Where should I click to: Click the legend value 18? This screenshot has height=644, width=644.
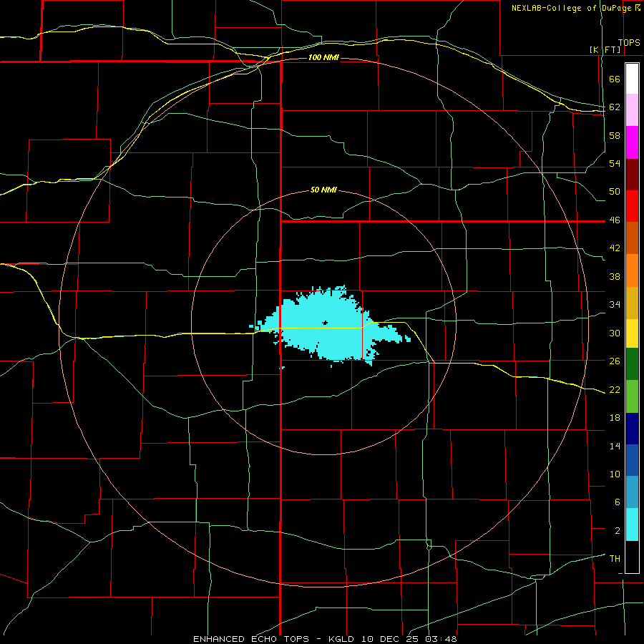(615, 418)
